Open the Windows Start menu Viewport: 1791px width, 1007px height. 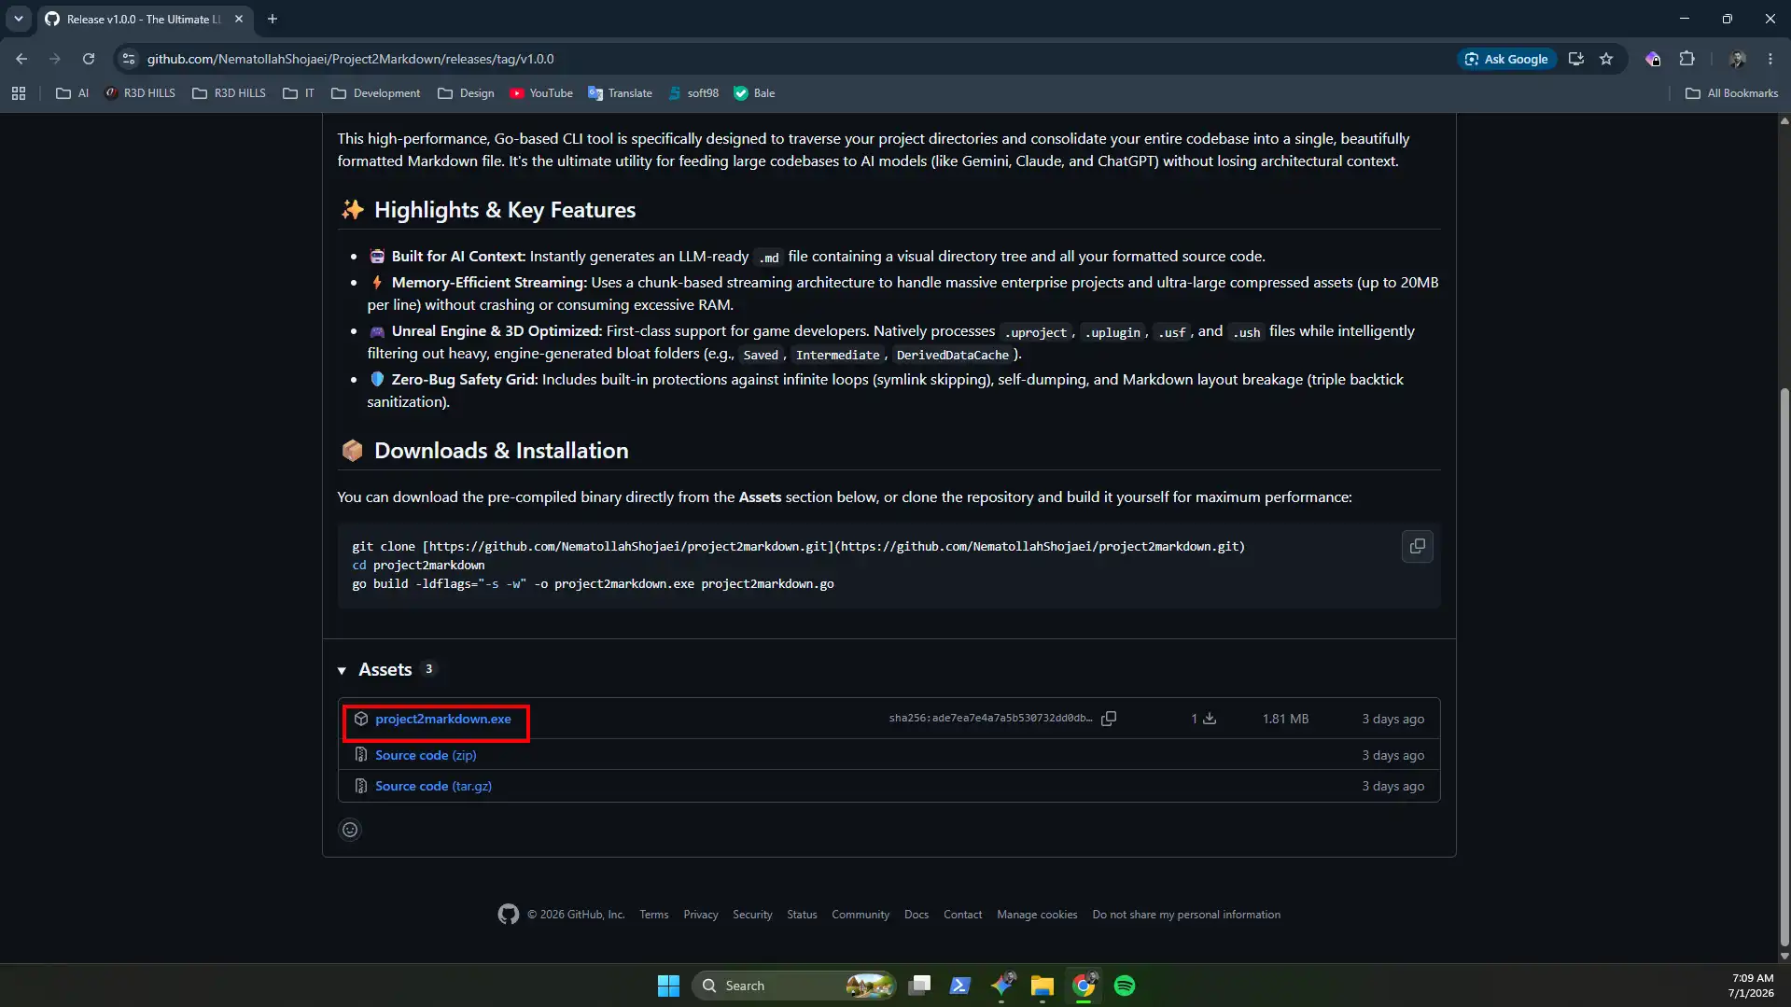668,986
